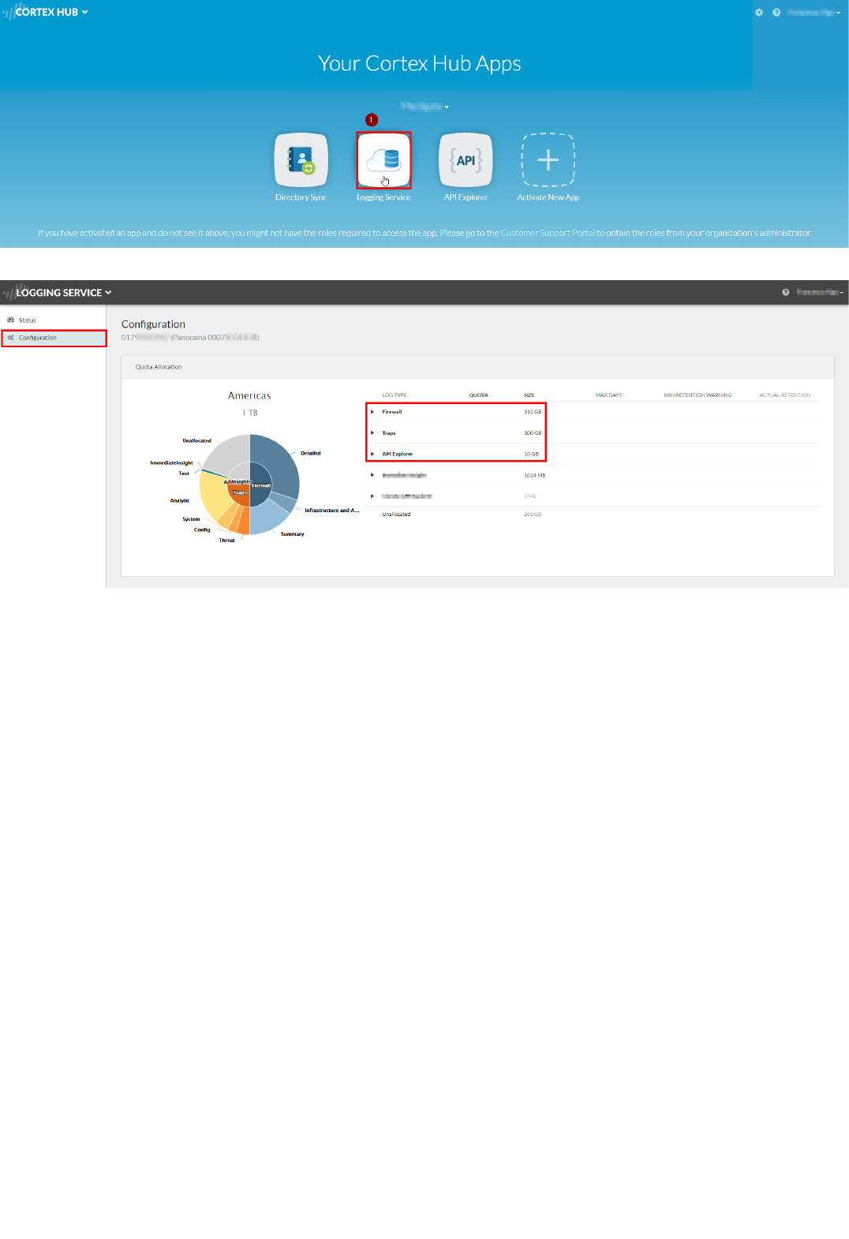Viewport: 849px width, 1239px height.
Task: Click the API Explorer 10 GB size value
Action: click(531, 454)
